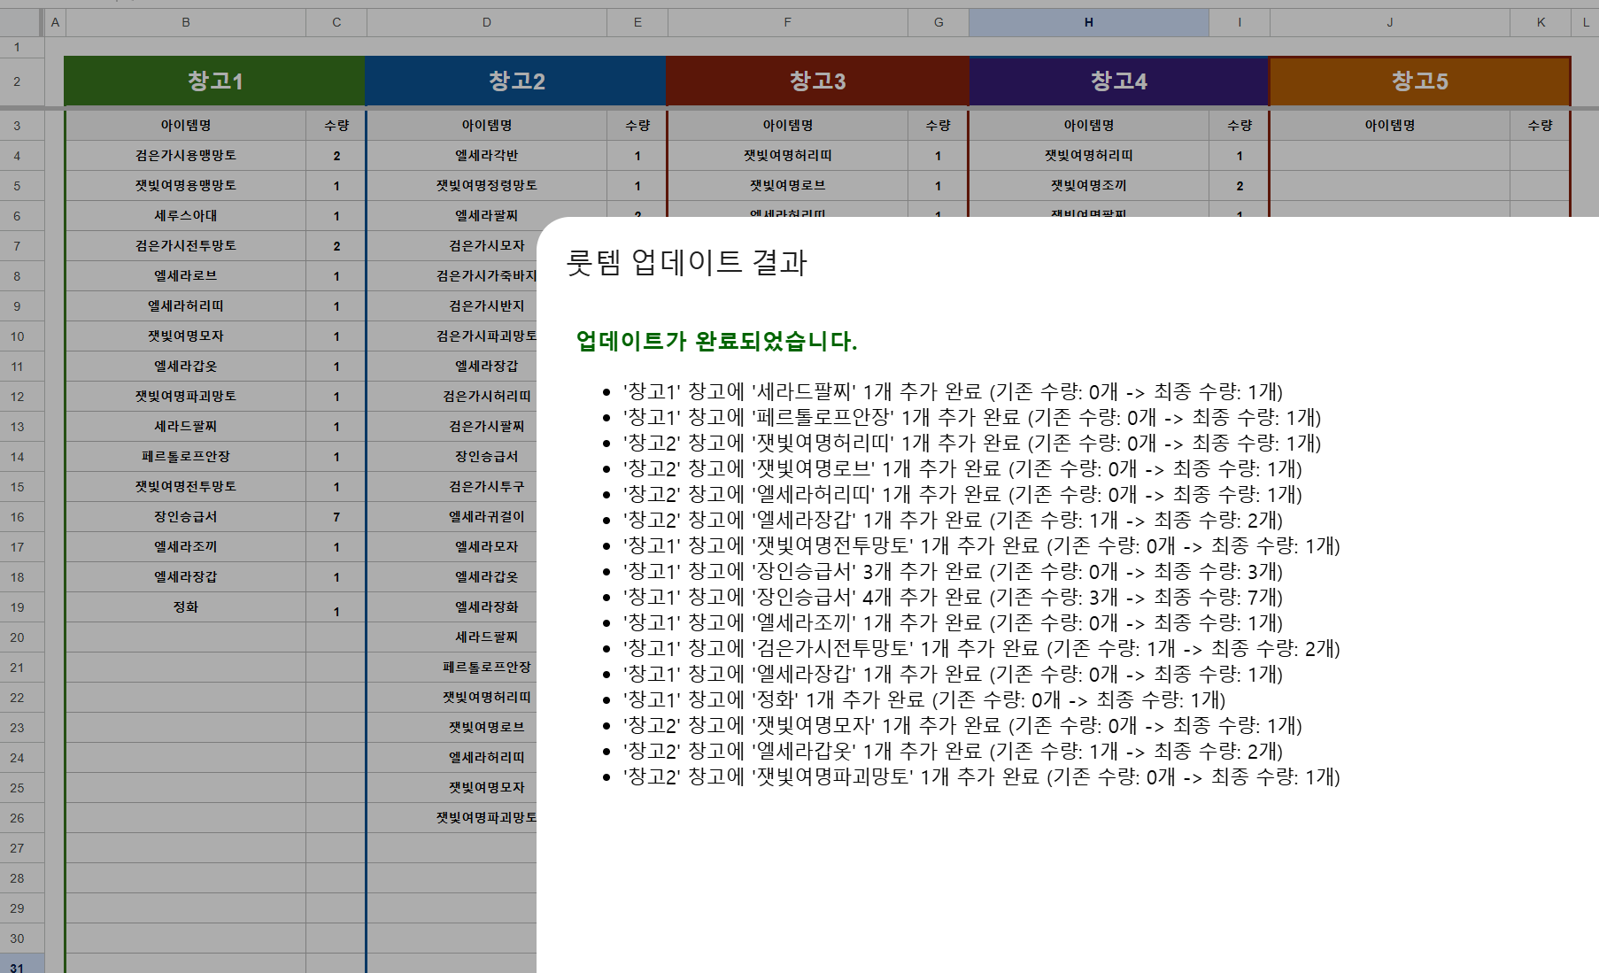The image size is (1599, 973).
Task: Select column H header
Action: pos(1088,22)
